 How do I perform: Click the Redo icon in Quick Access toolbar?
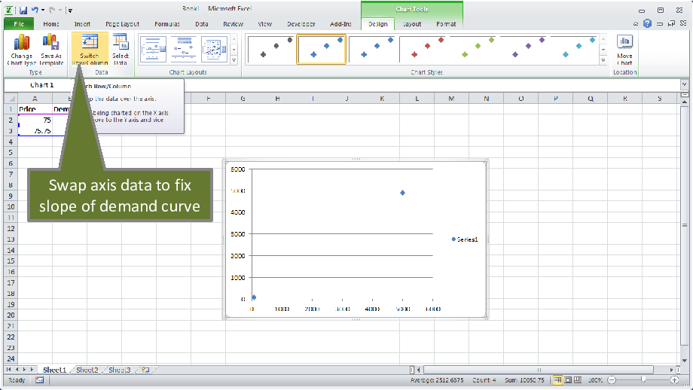coord(51,10)
